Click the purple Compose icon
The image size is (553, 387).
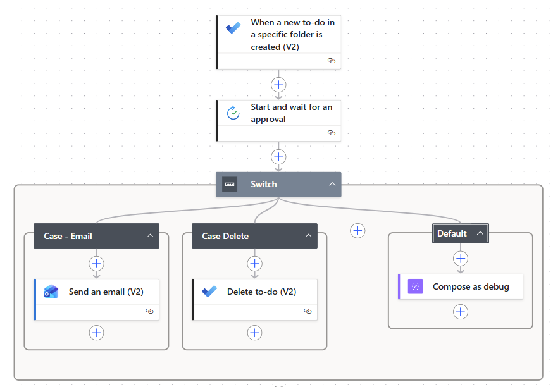416,286
